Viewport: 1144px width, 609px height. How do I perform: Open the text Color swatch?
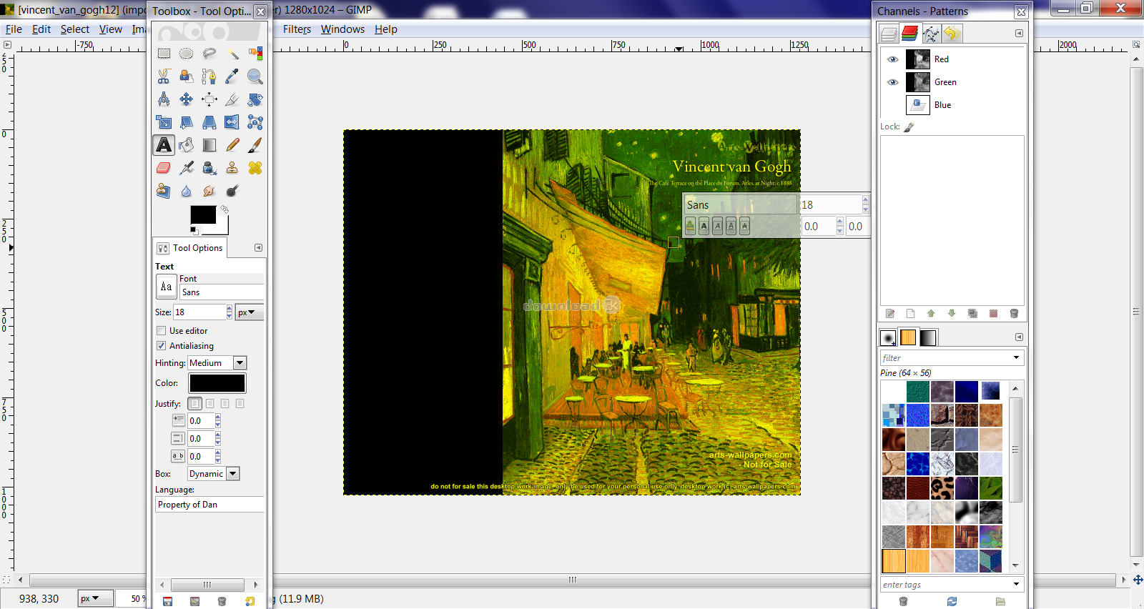(217, 383)
